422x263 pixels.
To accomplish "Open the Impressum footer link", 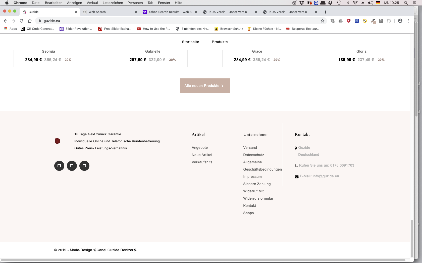I will click(x=252, y=177).
